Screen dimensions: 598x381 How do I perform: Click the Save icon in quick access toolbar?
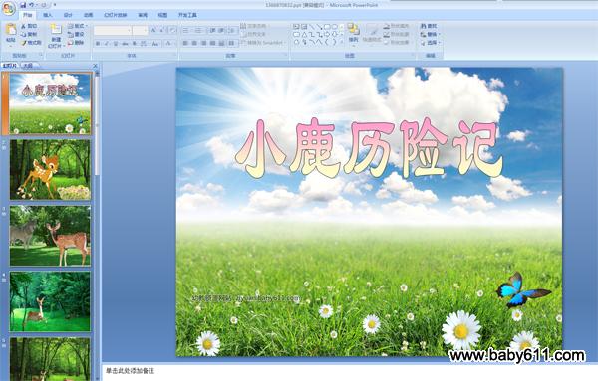click(23, 5)
